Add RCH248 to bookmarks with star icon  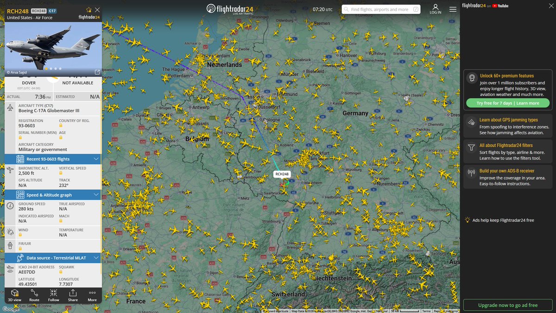click(x=88, y=10)
